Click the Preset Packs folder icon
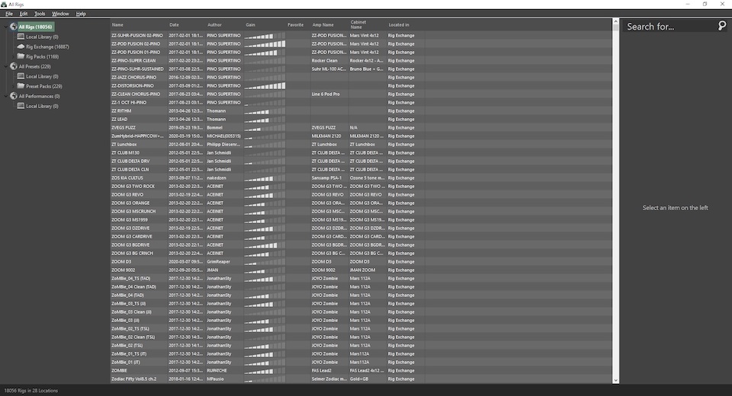The height and width of the screenshot is (396, 732). tap(21, 86)
